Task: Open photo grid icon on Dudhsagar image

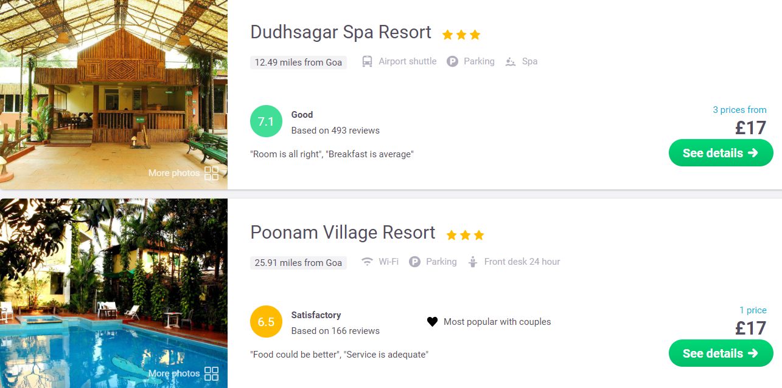Action: click(x=211, y=173)
